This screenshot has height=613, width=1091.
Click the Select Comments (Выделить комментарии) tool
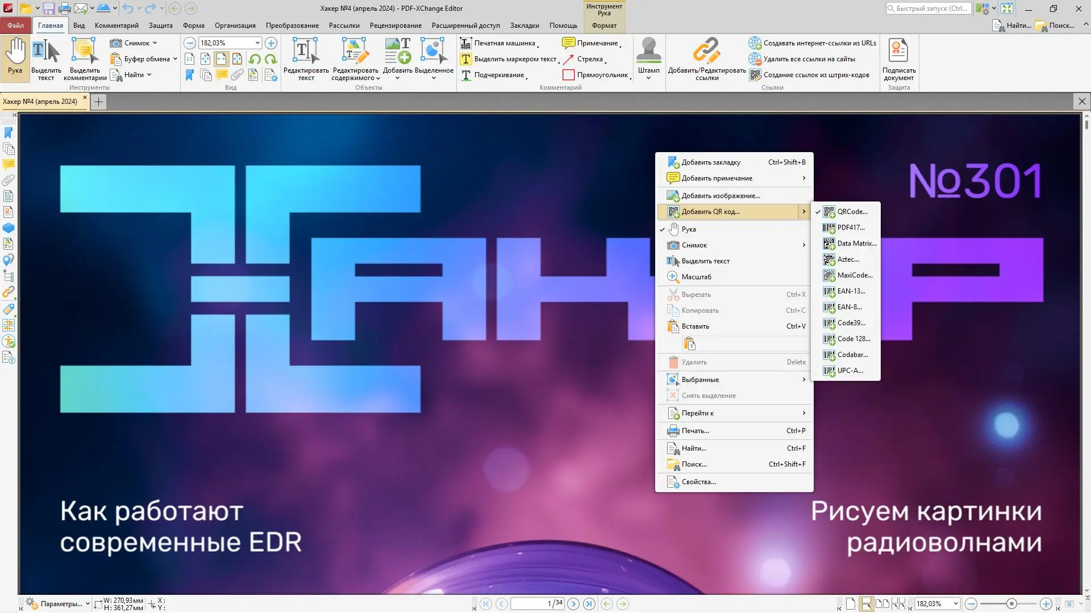pyautogui.click(x=85, y=51)
